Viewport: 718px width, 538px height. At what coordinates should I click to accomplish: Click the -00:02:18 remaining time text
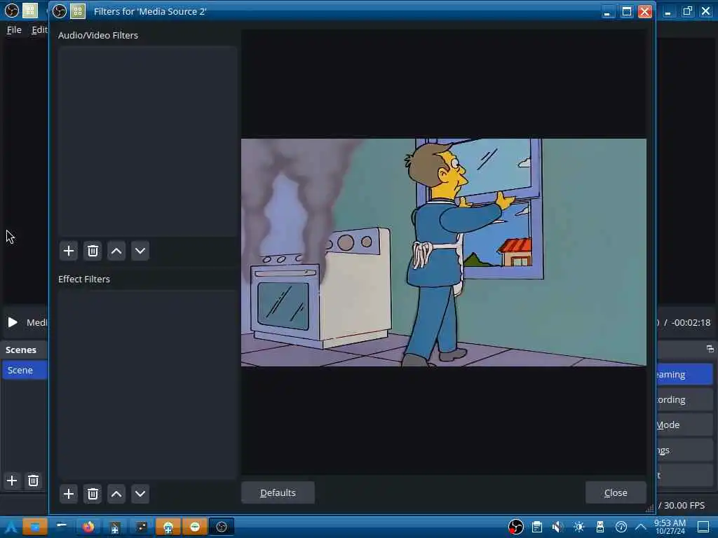click(691, 322)
